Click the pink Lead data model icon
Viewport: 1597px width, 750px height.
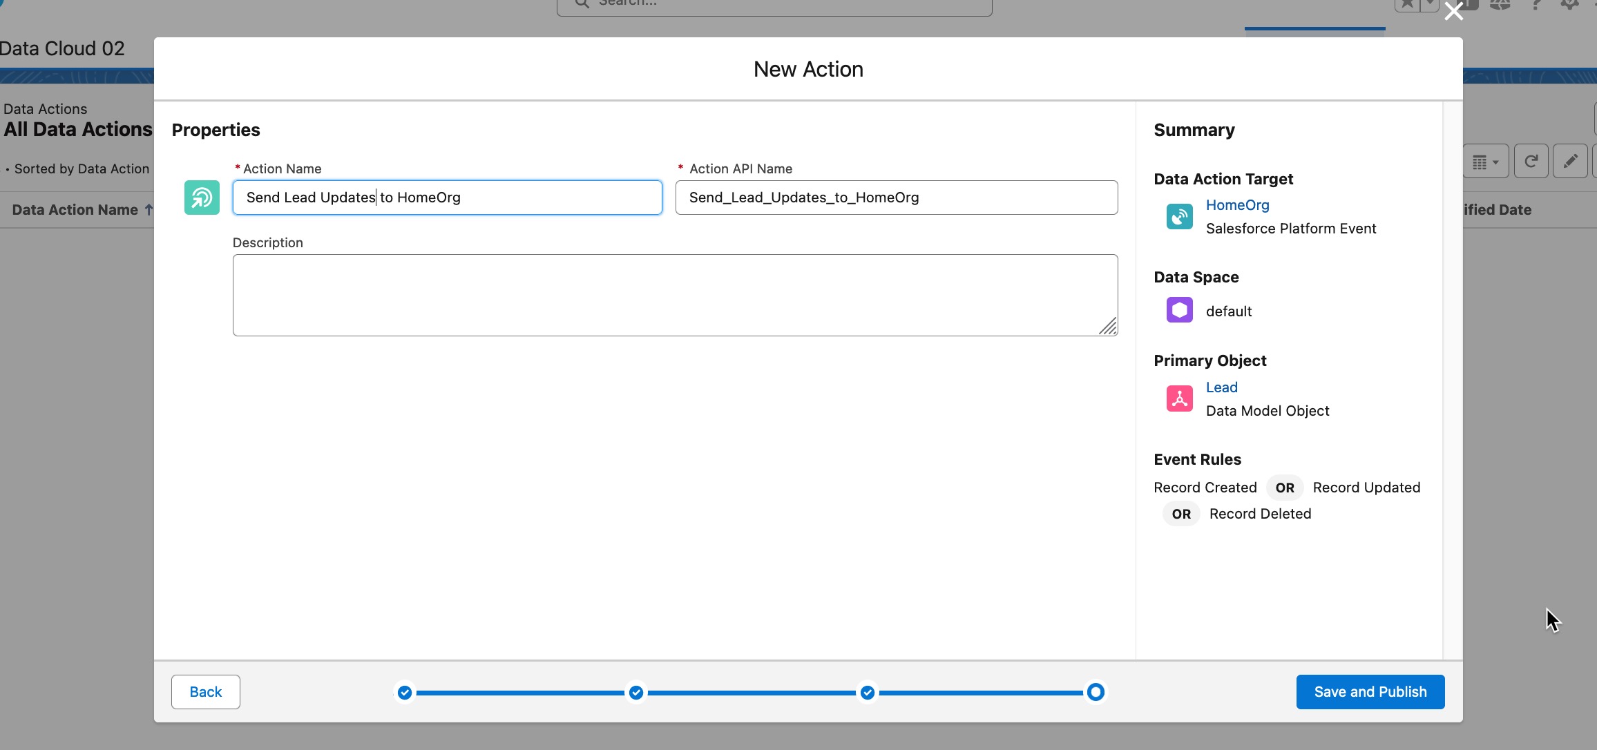click(x=1179, y=398)
